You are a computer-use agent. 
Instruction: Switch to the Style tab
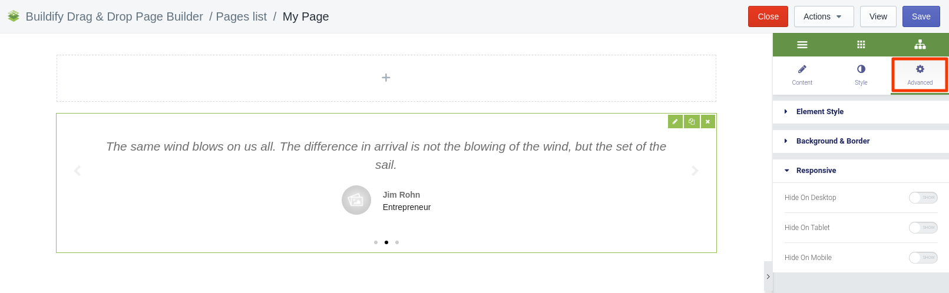coord(861,75)
